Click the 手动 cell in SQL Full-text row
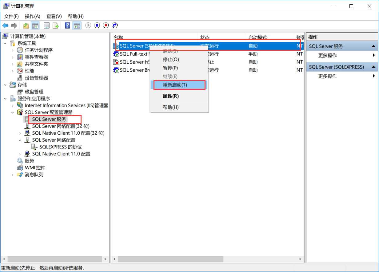Image resolution: width=379 pixels, height=272 pixels. (x=253, y=54)
